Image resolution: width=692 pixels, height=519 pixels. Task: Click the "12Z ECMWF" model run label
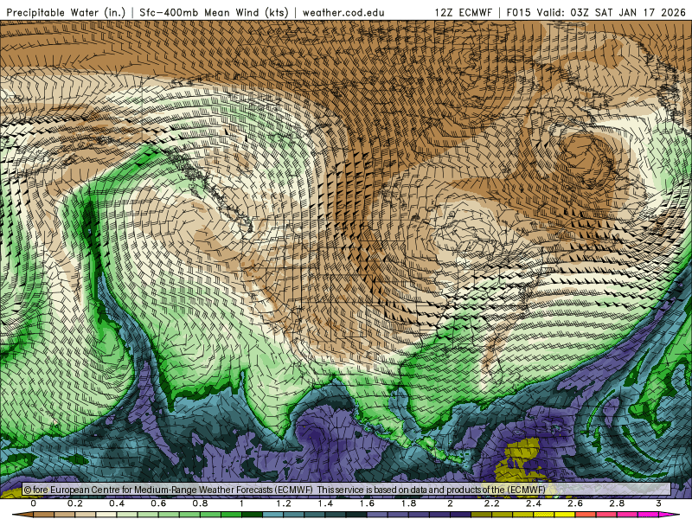463,12
